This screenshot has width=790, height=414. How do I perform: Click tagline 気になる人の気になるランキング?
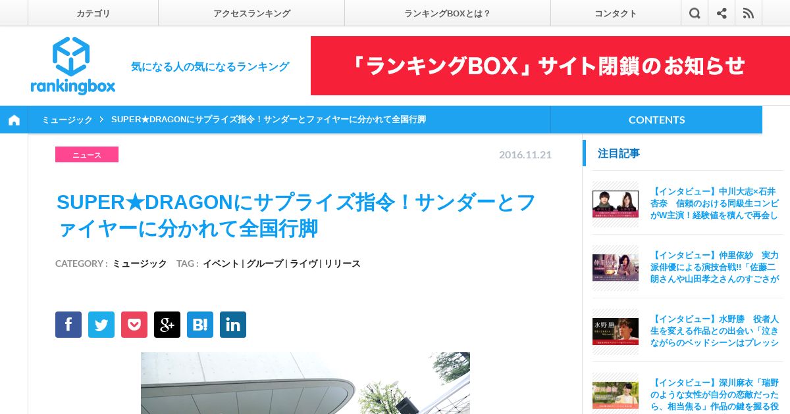coord(210,66)
